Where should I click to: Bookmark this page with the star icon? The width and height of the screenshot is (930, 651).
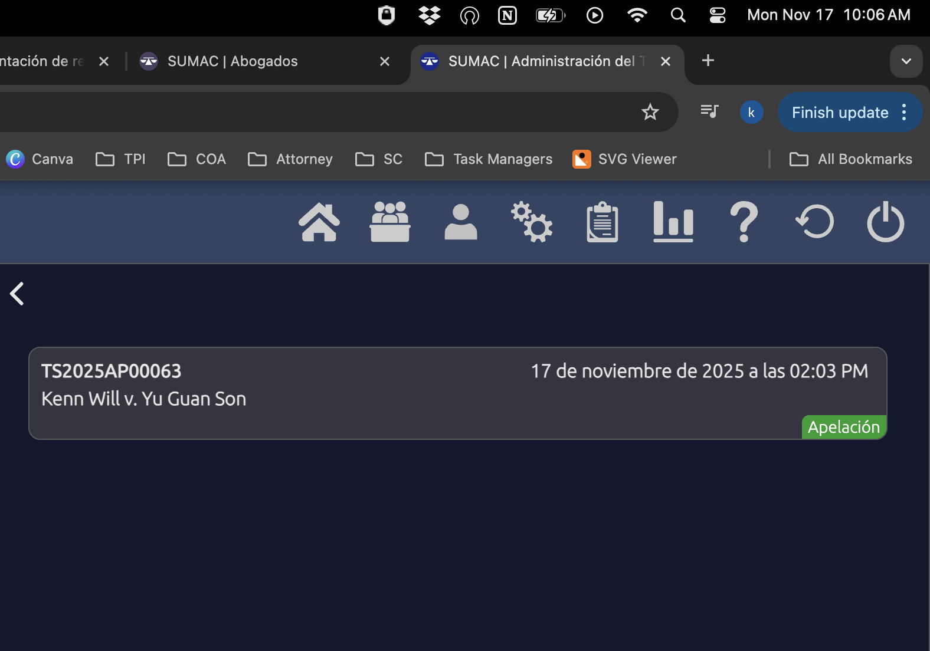click(x=650, y=112)
